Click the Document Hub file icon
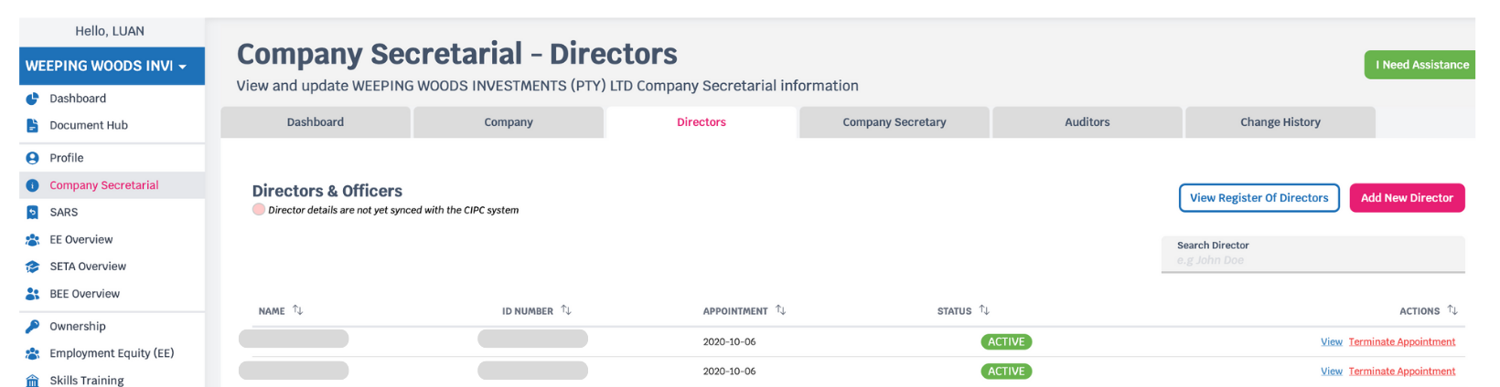Screen dimensions: 1500x387 32,126
